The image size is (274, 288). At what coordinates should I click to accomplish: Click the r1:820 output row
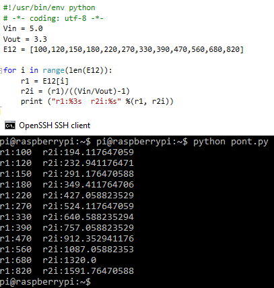tap(67, 271)
